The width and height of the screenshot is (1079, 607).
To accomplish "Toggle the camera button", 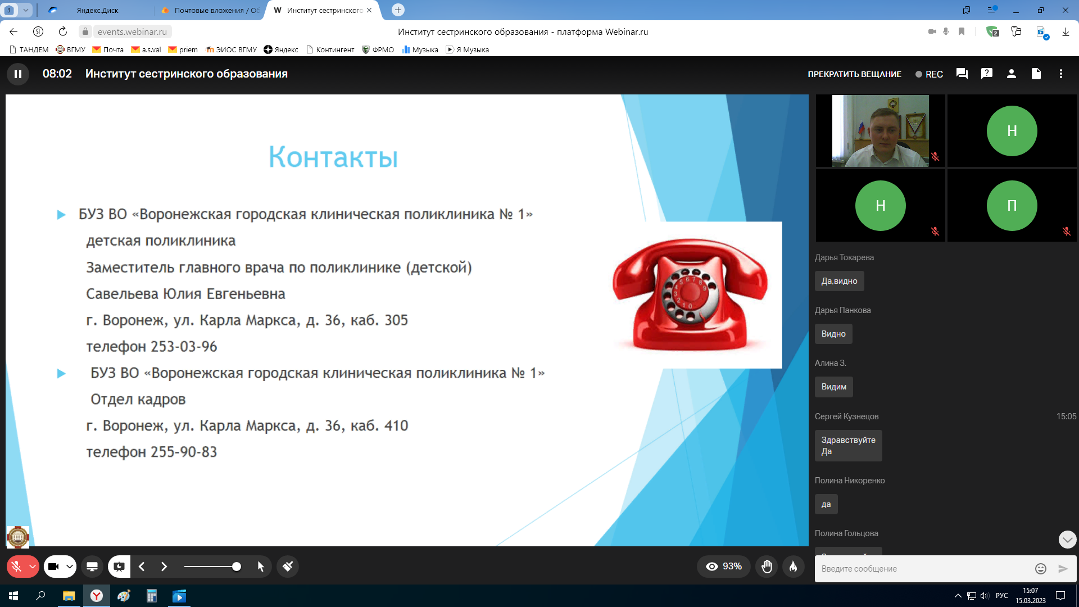I will (53, 567).
